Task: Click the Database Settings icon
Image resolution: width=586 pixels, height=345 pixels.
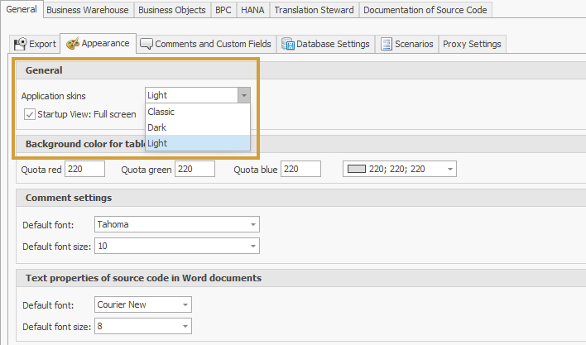Action: click(287, 44)
